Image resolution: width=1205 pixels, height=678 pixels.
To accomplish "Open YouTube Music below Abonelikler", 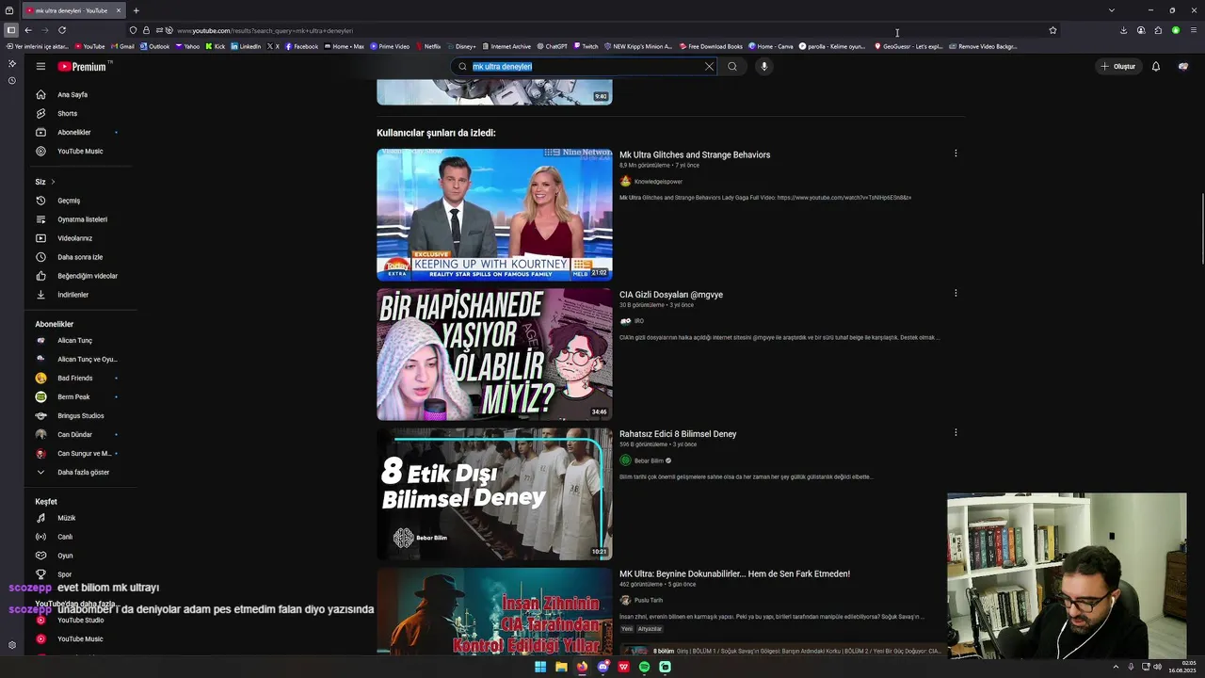I will pyautogui.click(x=80, y=151).
